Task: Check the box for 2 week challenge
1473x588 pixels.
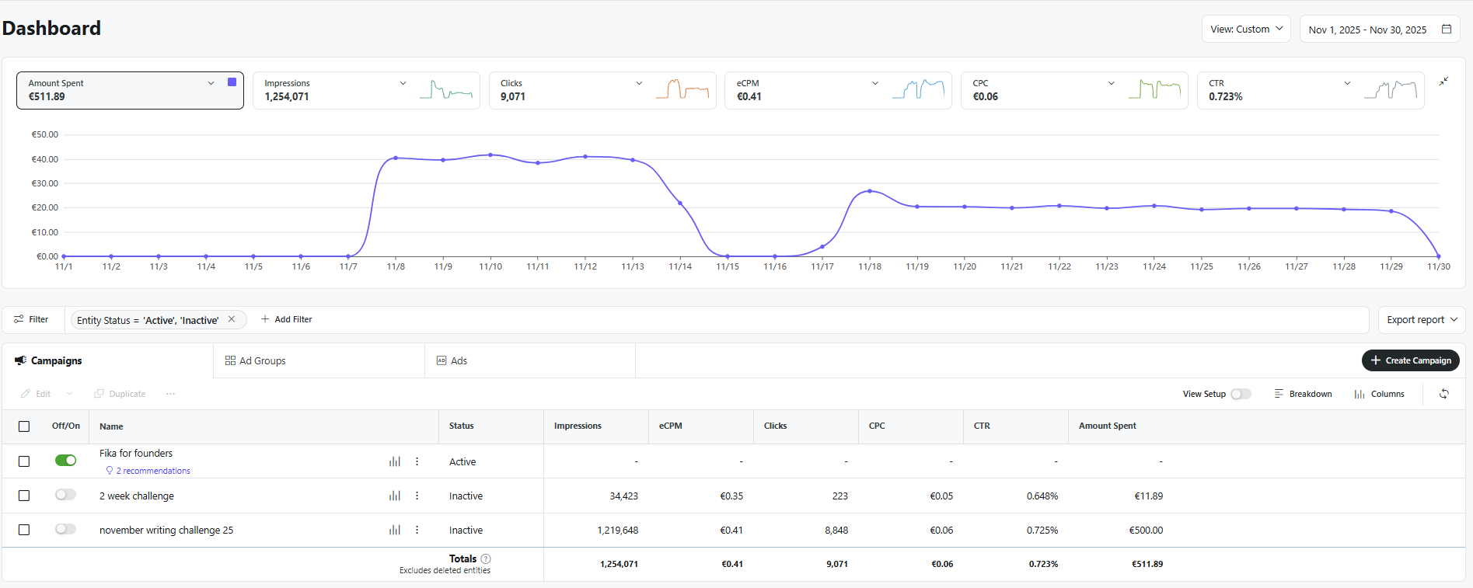Action: tap(24, 496)
